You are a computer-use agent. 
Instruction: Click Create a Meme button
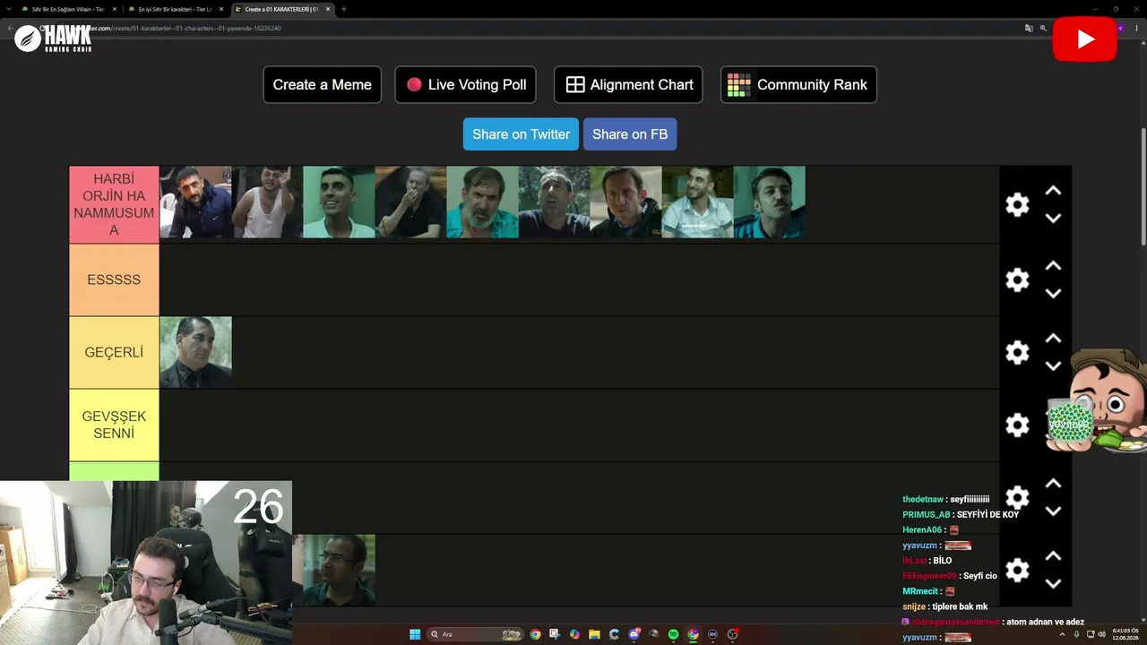[322, 84]
